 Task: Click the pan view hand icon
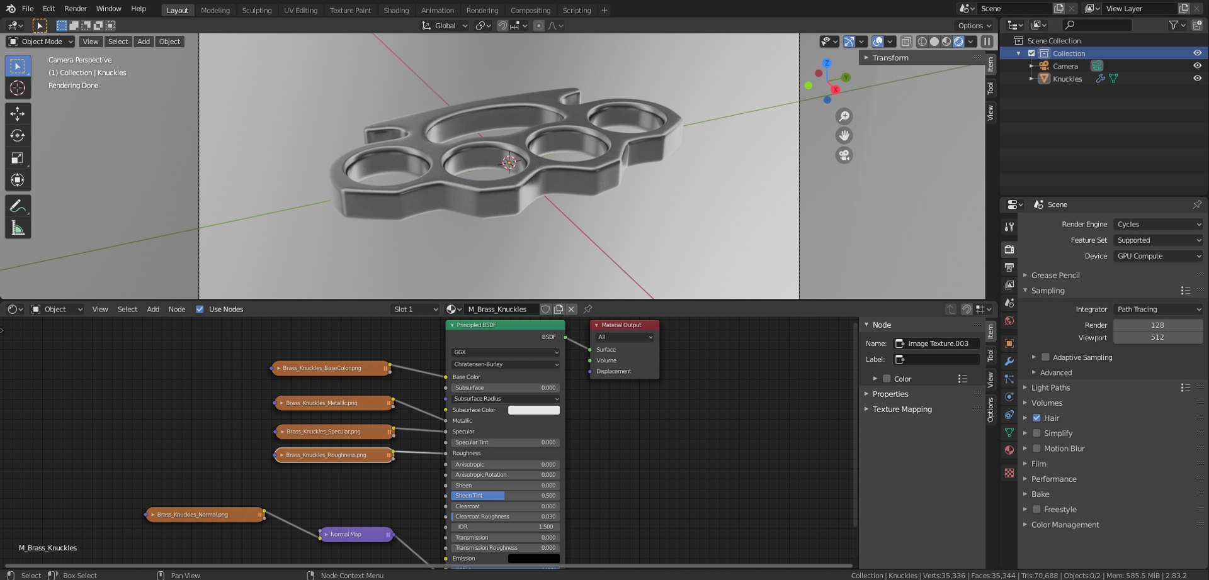pyautogui.click(x=844, y=135)
